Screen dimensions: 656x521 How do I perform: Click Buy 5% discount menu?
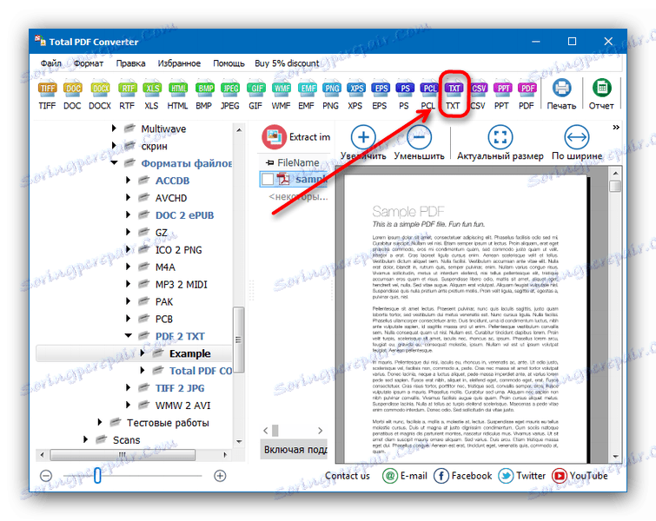(x=287, y=63)
